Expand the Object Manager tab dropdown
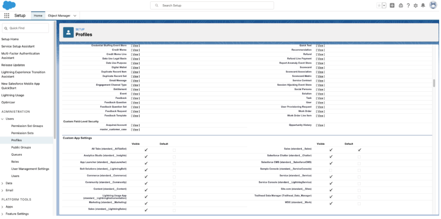Image resolution: width=441 pixels, height=219 pixels. (x=75, y=16)
